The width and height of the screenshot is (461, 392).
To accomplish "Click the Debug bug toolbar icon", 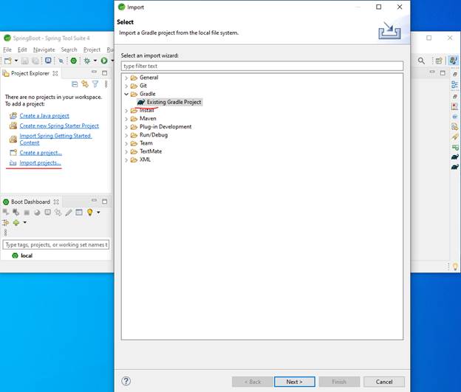I will [x=87, y=61].
